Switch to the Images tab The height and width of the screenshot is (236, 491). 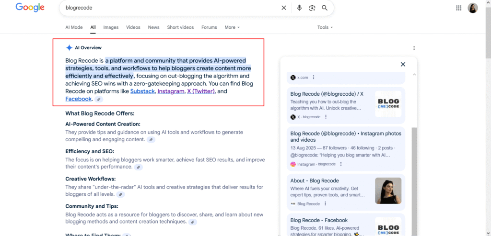coord(111,27)
